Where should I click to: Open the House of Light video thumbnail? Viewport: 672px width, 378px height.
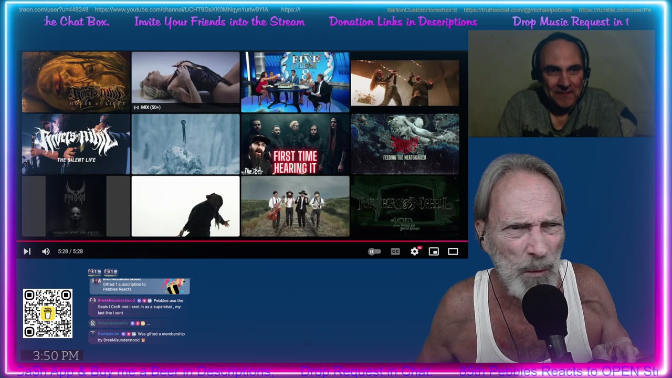tap(76, 82)
